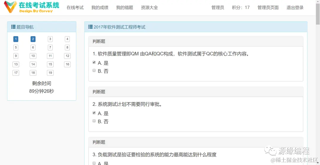Image resolution: width=320 pixels, height=165 pixels.
Task: Jump to question 13 in navigator
Action: pos(16,65)
